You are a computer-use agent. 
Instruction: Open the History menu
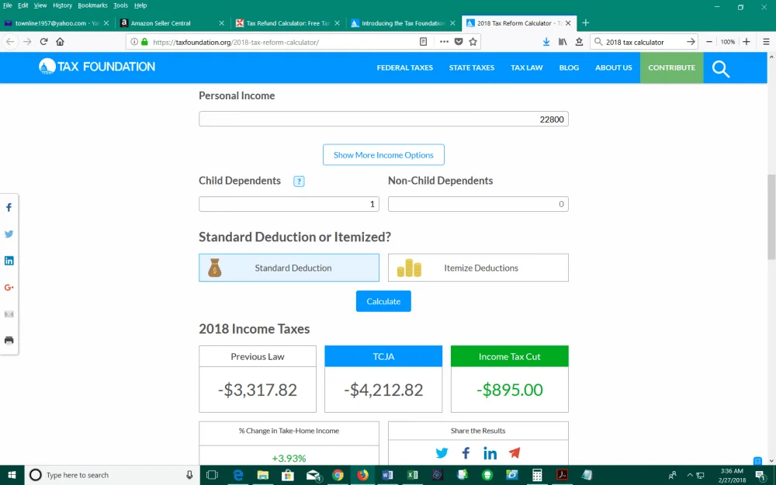62,5
